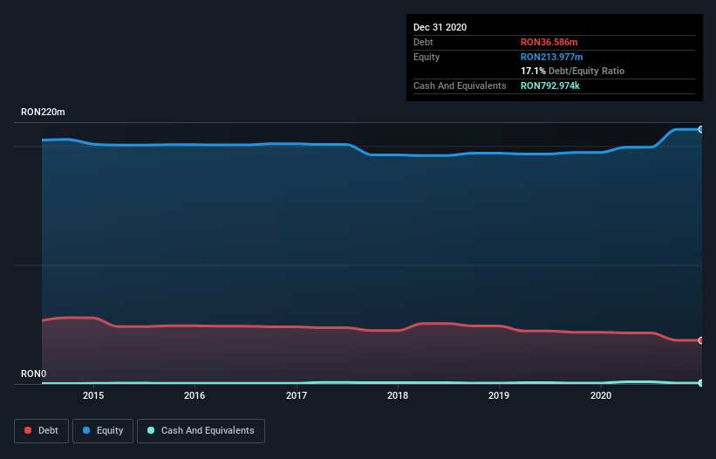Toggle the Debt series in the legend
Viewport: 716px width, 459px height.
click(x=42, y=431)
